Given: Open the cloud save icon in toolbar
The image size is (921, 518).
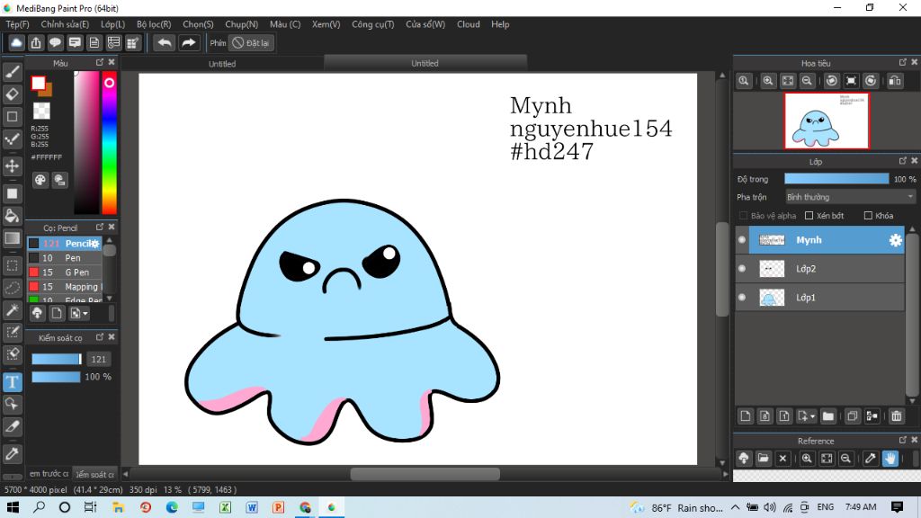Looking at the screenshot, I should (16, 43).
